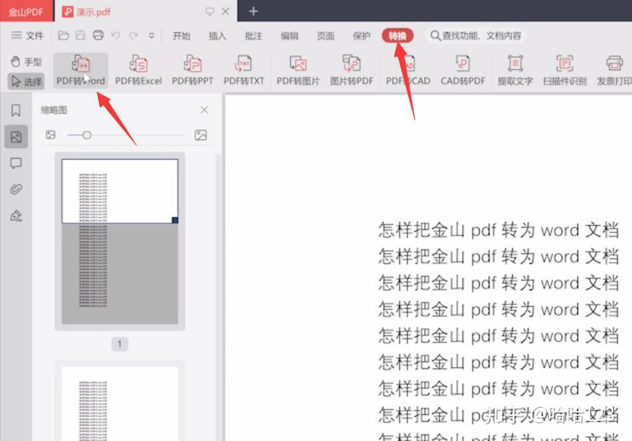Click PDF转PPT conversion tool
Screen dimensions: 632x441
pyautogui.click(x=193, y=70)
